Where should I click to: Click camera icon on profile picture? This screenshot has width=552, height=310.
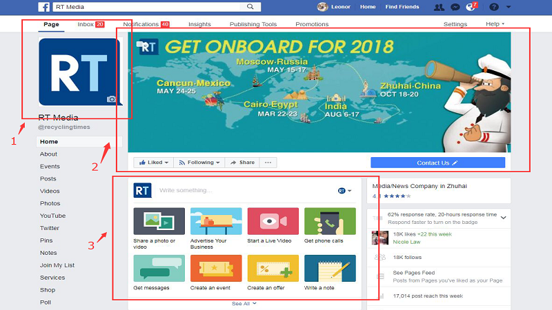(x=112, y=99)
